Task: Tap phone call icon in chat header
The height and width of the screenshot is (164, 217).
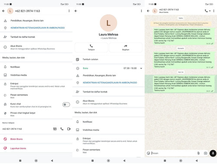Action: coord(206,11)
